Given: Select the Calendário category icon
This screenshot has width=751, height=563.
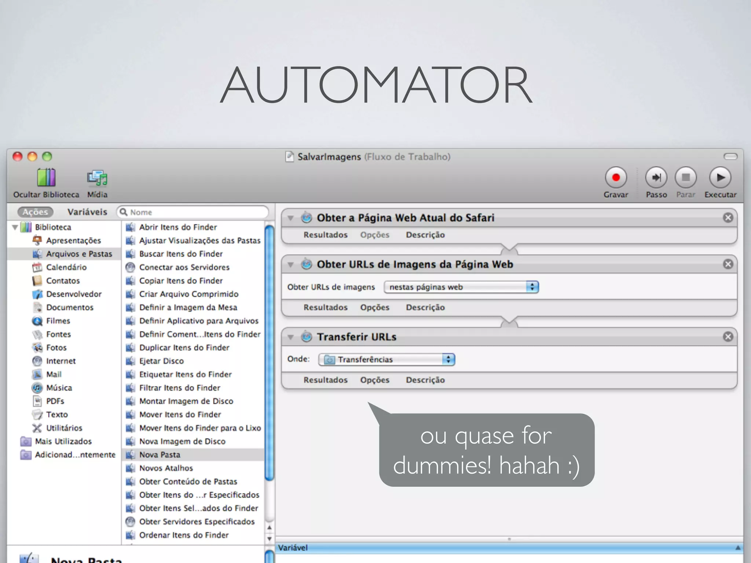Looking at the screenshot, I should [37, 267].
